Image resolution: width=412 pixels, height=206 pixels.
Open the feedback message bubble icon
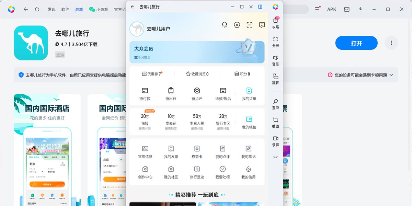(x=262, y=25)
